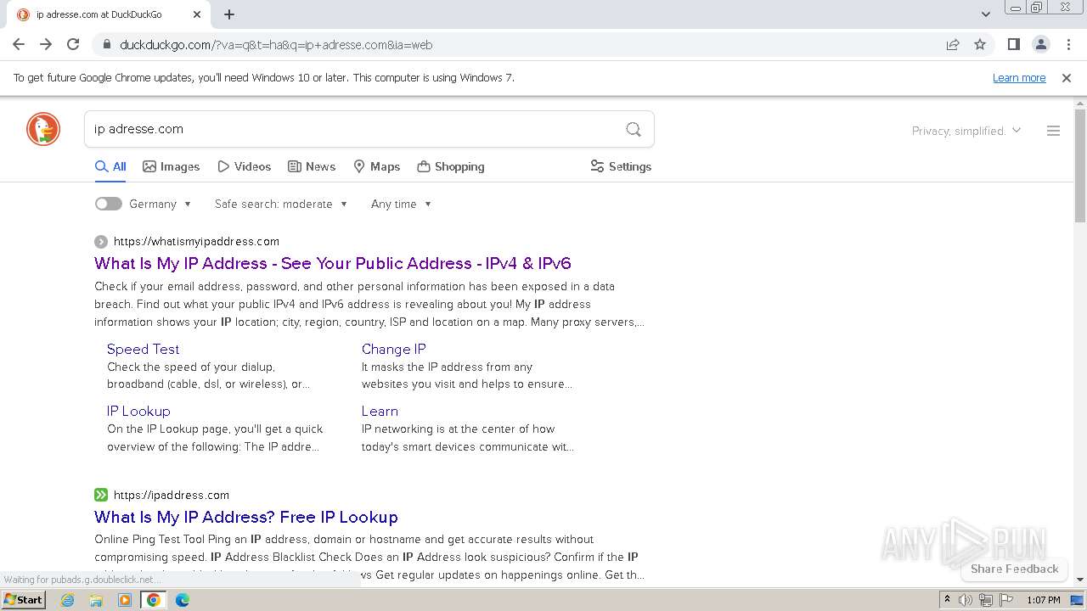Click the volume icon in system tray
Screen dimensions: 1087x611
coord(966,600)
